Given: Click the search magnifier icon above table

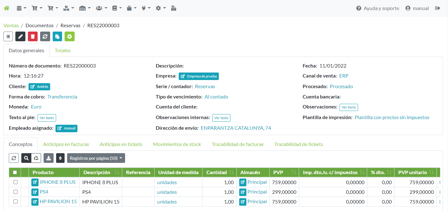Looking at the screenshot, I should pos(26,158).
